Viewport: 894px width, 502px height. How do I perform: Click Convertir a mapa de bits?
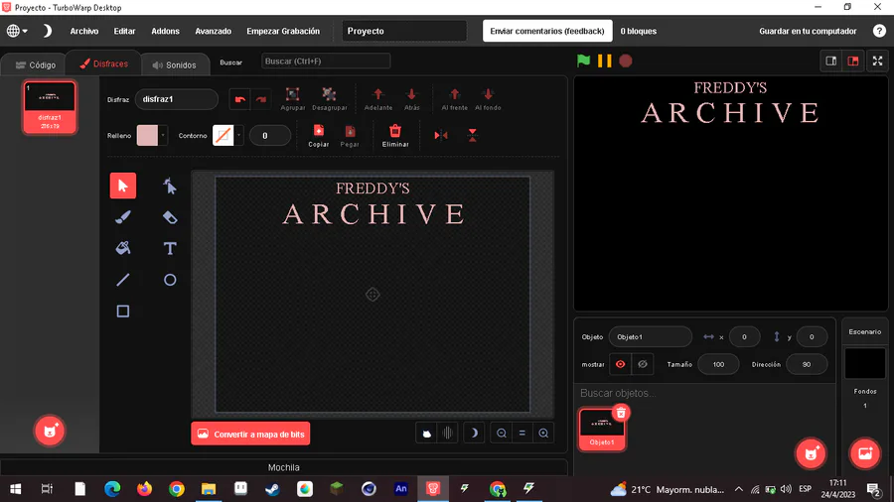click(x=250, y=434)
